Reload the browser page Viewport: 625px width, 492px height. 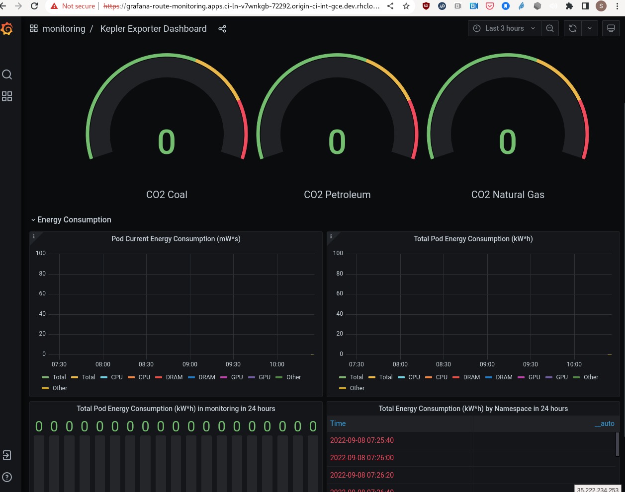[34, 6]
